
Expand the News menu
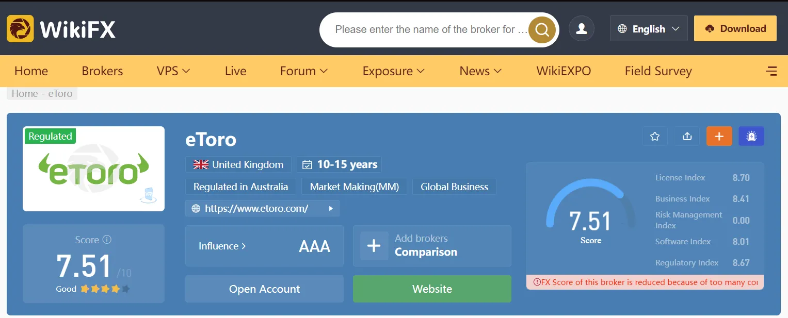480,71
